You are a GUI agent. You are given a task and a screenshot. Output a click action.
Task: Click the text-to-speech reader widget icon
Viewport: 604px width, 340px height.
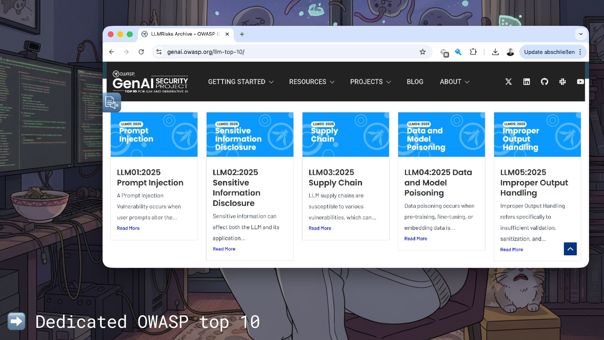112,102
